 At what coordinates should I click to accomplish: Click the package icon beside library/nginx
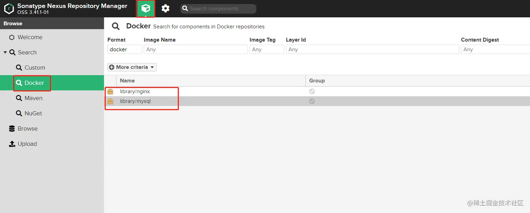pyautogui.click(x=110, y=91)
